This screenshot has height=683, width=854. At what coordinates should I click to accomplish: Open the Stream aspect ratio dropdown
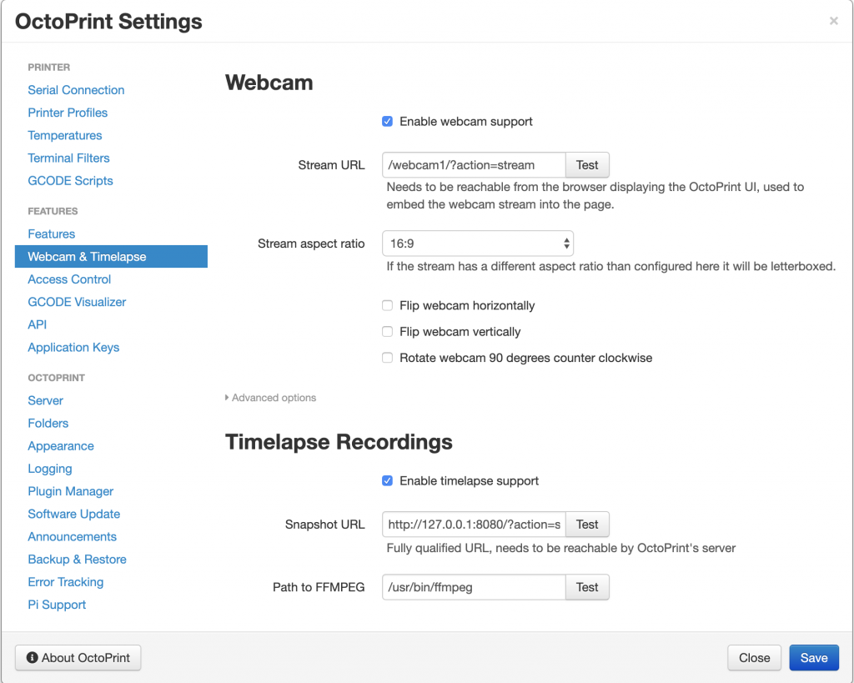(477, 244)
